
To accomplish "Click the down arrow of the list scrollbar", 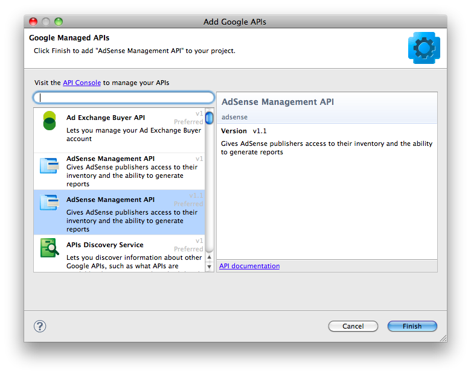I will point(210,266).
